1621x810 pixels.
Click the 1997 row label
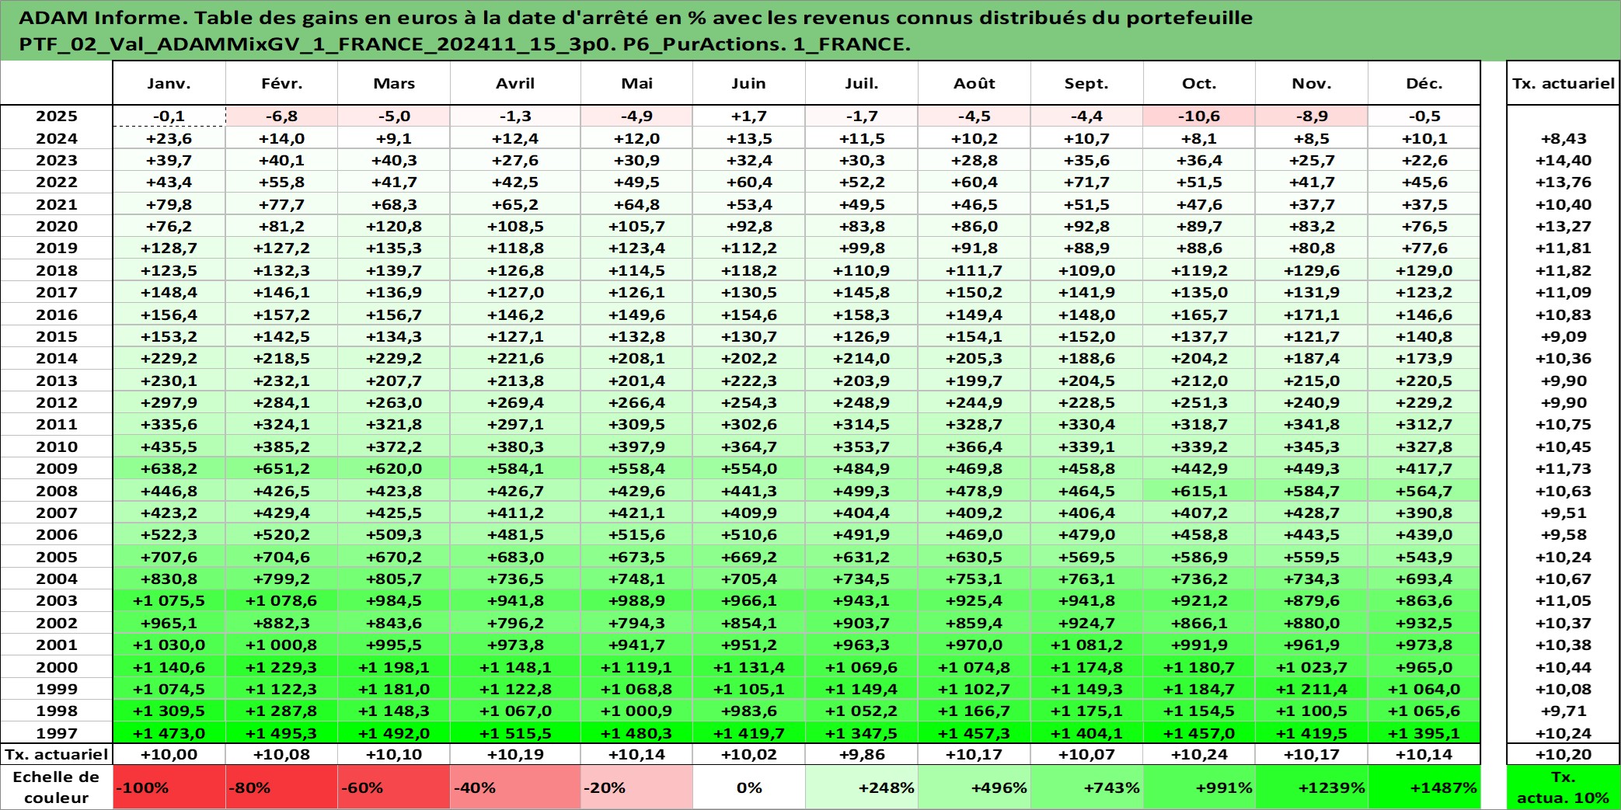tap(57, 733)
